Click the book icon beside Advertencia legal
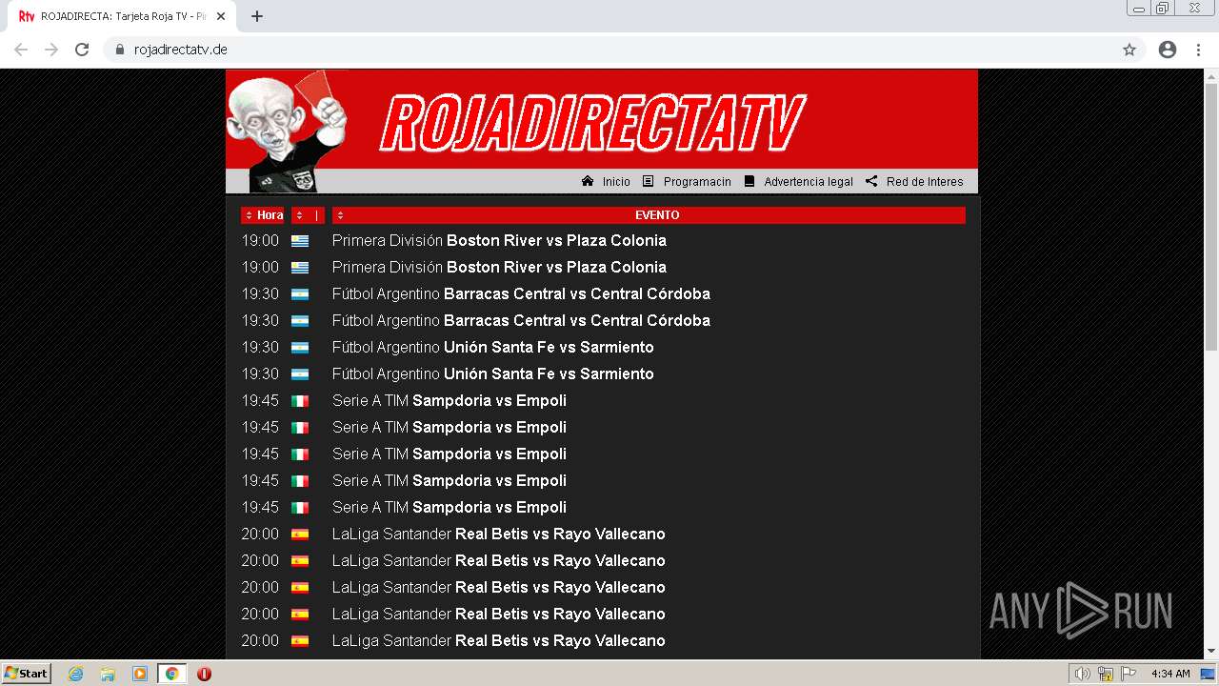The width and height of the screenshot is (1219, 686). pos(749,181)
